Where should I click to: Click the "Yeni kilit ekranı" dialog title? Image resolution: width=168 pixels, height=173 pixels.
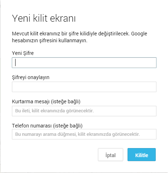44,18
